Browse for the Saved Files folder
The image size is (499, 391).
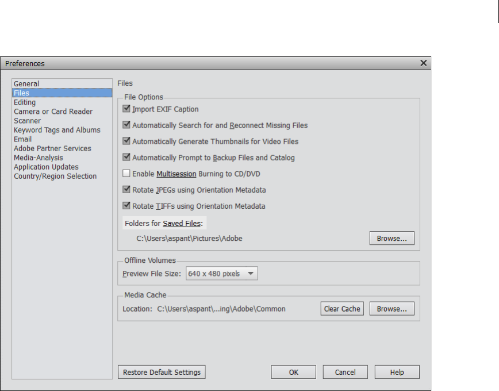[x=391, y=238]
